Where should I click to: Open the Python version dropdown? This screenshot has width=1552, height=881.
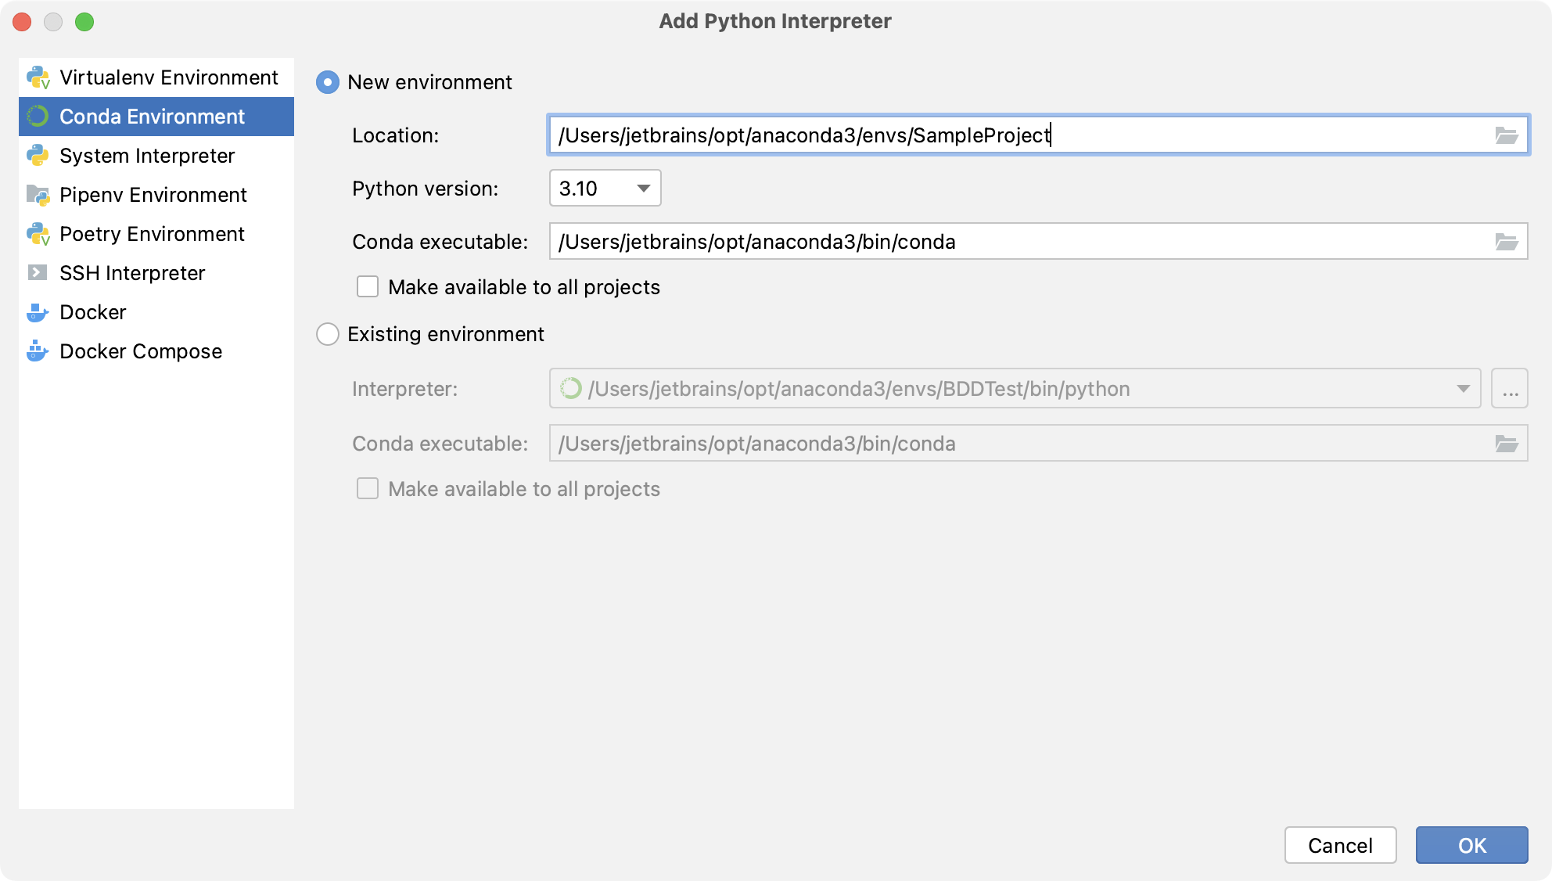tap(605, 189)
